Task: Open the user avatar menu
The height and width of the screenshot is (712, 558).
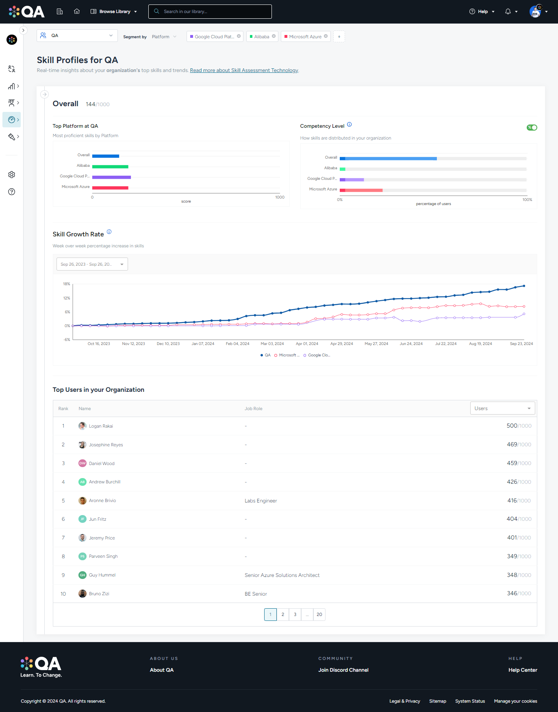Action: pyautogui.click(x=538, y=11)
